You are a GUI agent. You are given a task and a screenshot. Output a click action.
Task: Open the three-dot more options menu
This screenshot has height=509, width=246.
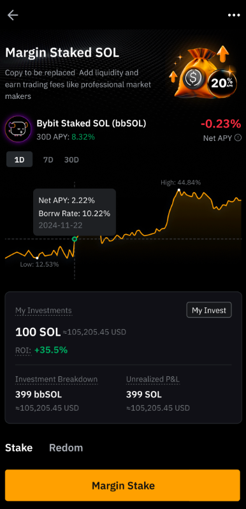[234, 15]
